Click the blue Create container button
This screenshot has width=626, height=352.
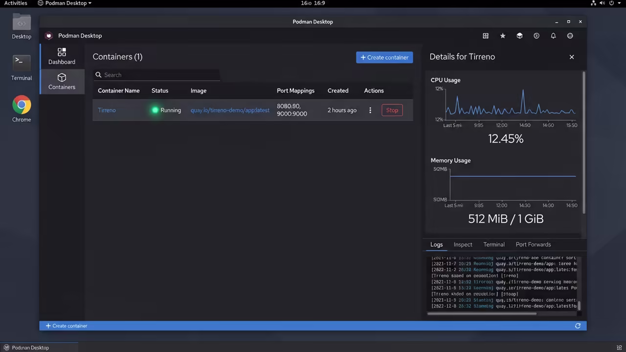pyautogui.click(x=384, y=57)
